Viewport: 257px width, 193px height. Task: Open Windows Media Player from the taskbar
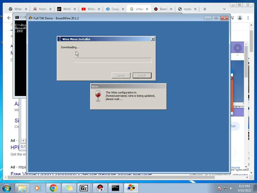(x=38, y=188)
